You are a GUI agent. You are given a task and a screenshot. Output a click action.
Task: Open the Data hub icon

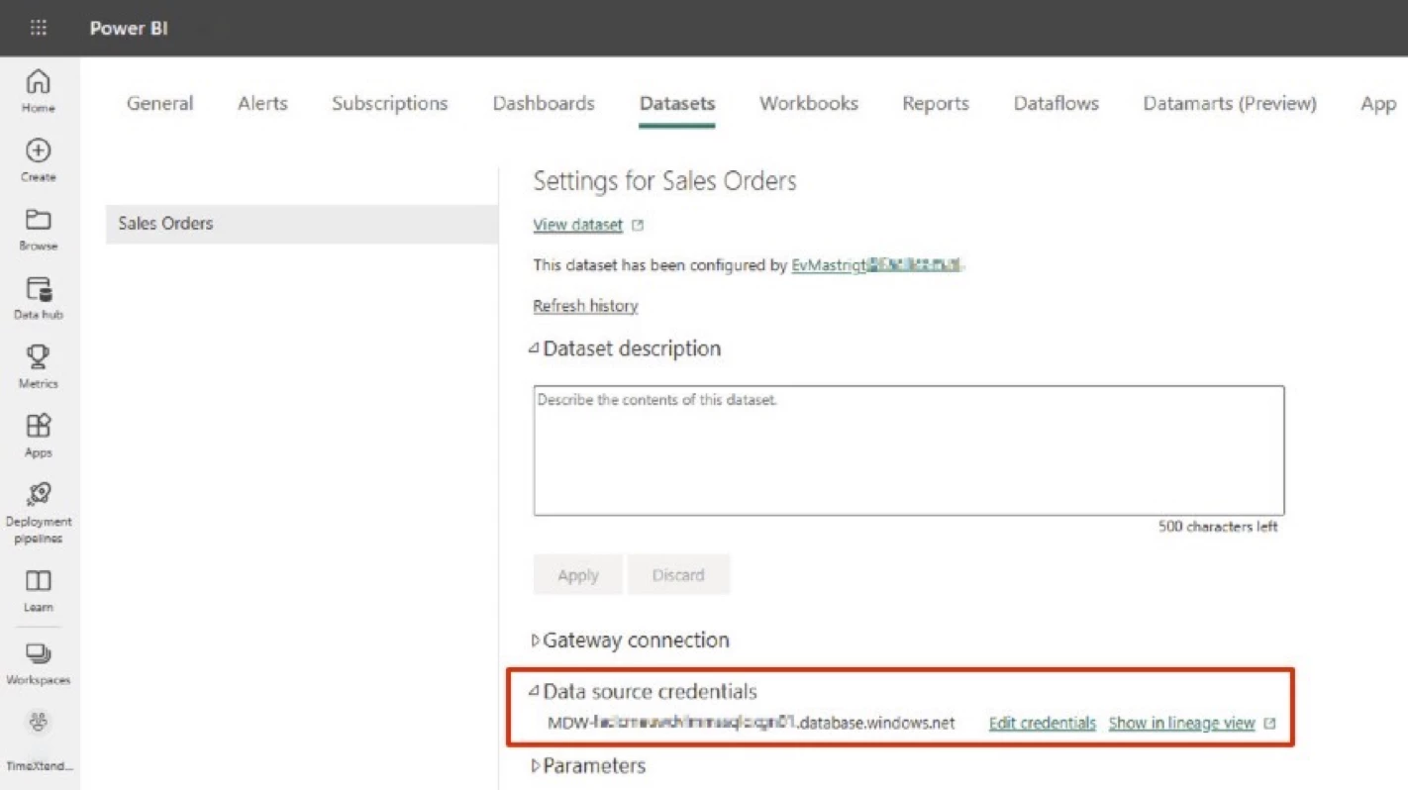[x=38, y=290]
